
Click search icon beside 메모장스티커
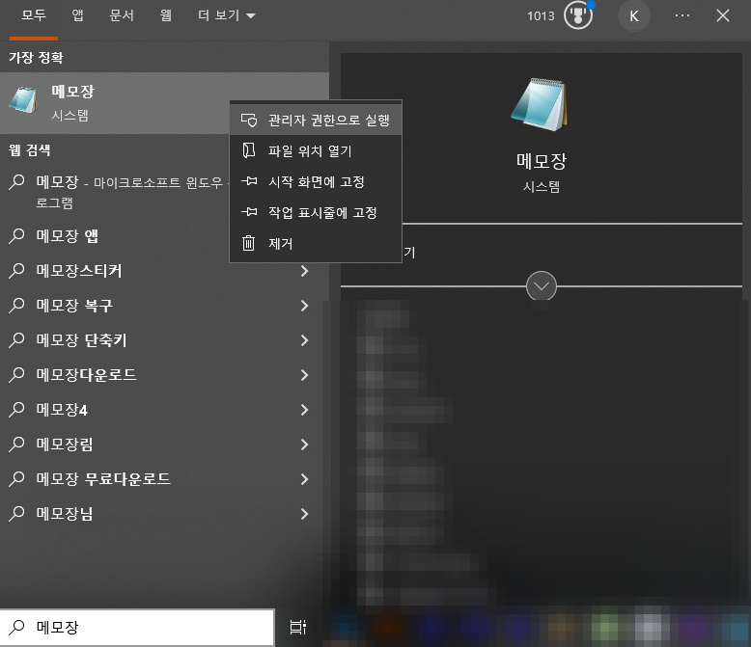pyautogui.click(x=16, y=270)
